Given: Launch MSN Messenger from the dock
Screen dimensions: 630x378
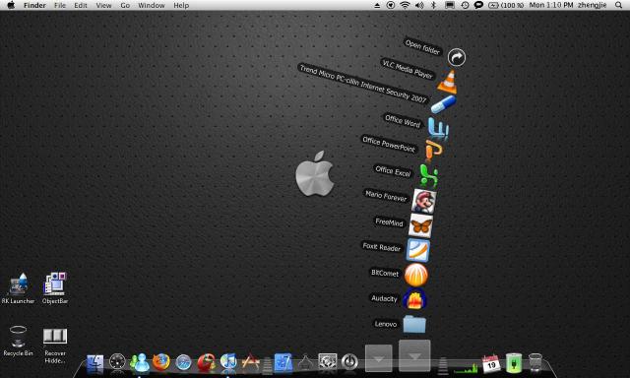Looking at the screenshot, I should [x=140, y=362].
